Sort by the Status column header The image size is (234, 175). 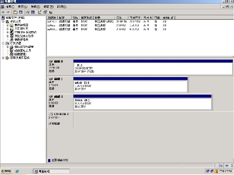(x=104, y=18)
